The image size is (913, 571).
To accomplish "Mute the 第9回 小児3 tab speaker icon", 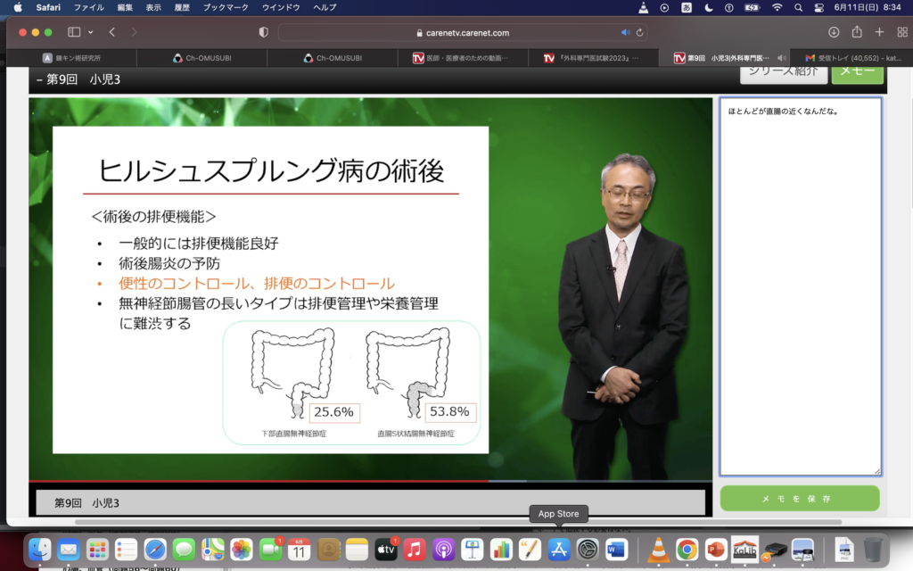I will tap(781, 58).
